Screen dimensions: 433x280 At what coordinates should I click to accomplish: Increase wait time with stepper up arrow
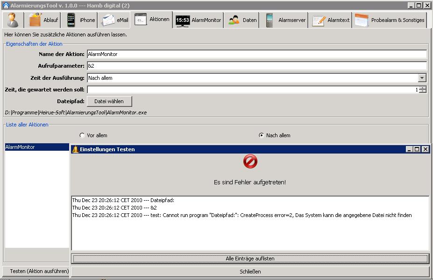point(423,88)
